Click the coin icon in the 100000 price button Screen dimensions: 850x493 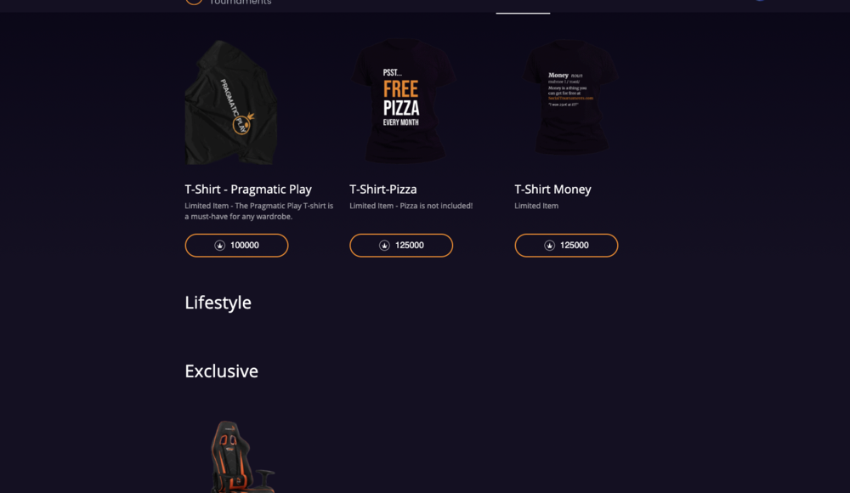(219, 246)
